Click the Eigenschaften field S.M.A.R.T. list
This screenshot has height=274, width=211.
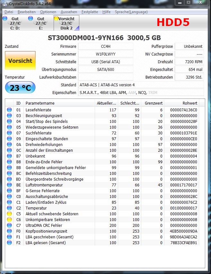click(141, 93)
